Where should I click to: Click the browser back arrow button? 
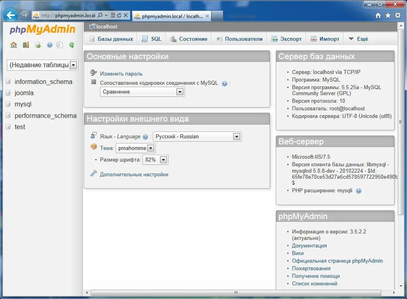[x=11, y=15]
